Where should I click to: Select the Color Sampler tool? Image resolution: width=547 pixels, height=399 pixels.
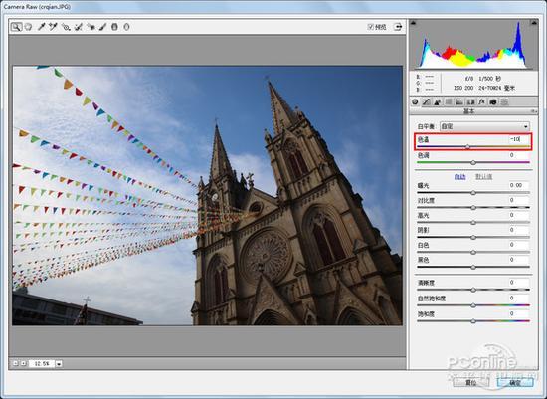coord(53,27)
